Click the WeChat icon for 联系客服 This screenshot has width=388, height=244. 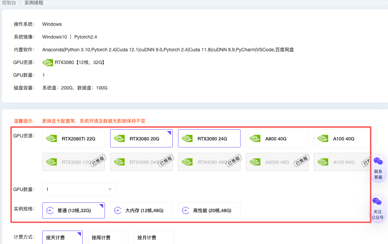378,162
